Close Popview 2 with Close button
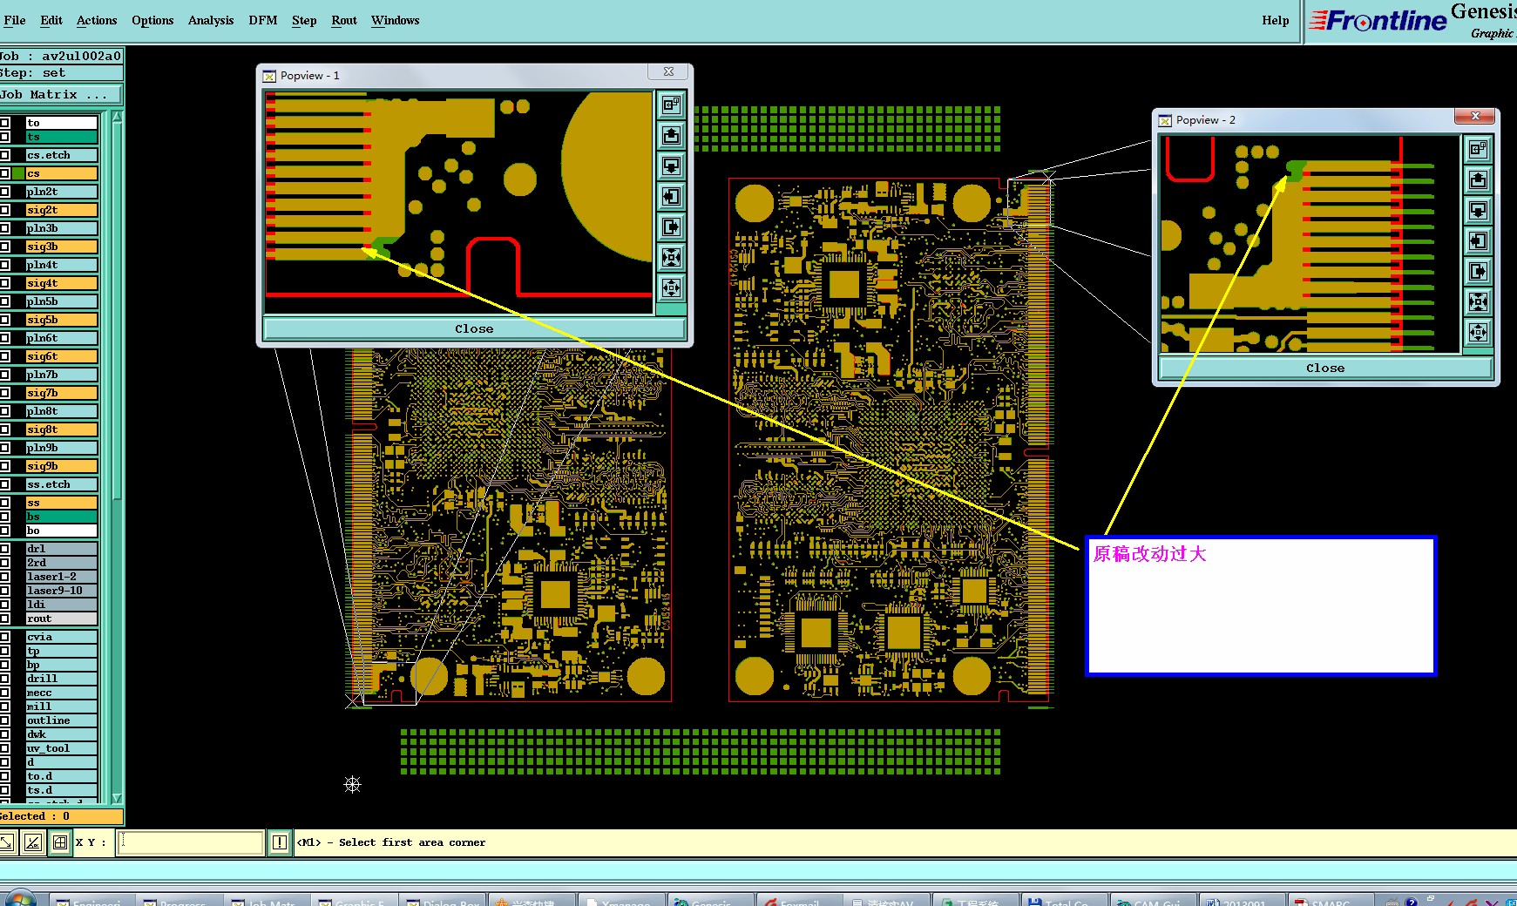This screenshot has width=1517, height=906. pyautogui.click(x=1325, y=368)
